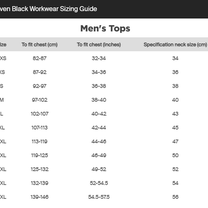Click the 54.5-57.5 inches value
The width and height of the screenshot is (208, 208).
(x=99, y=197)
